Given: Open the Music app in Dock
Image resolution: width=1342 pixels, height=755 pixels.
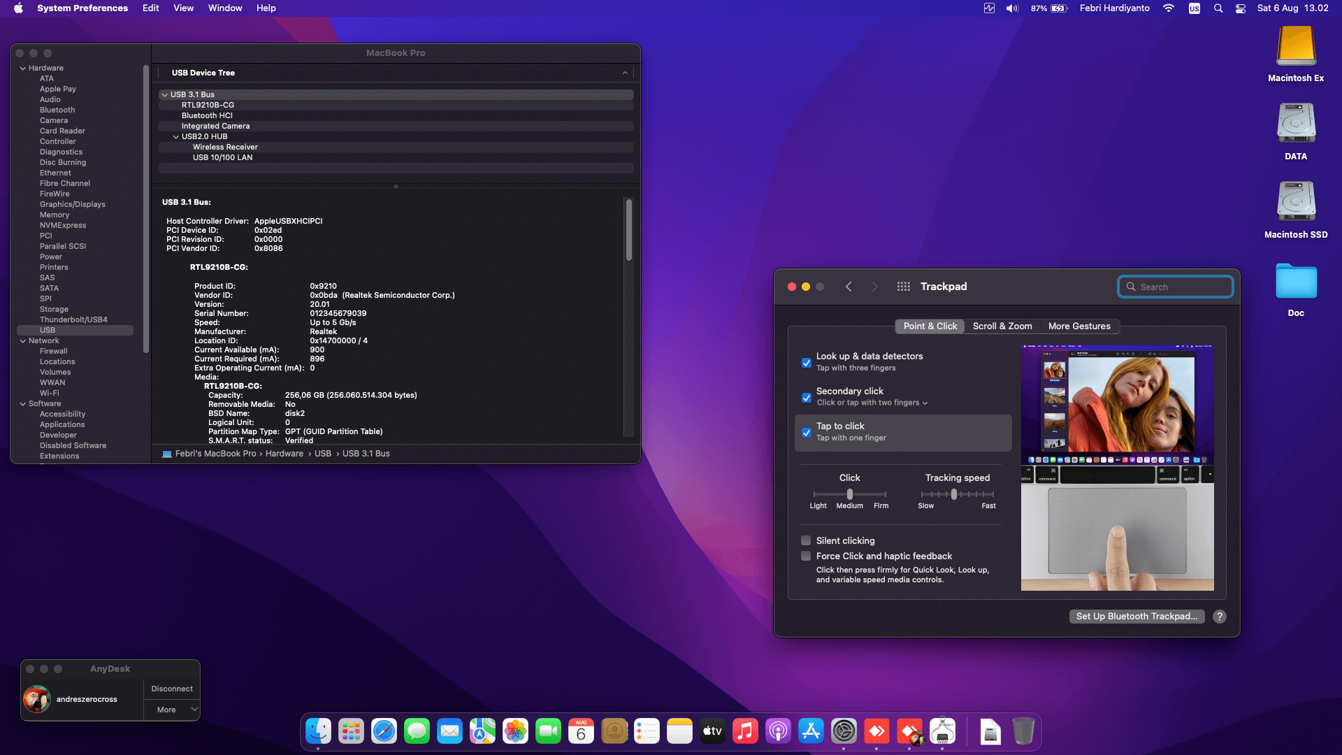Looking at the screenshot, I should (745, 732).
